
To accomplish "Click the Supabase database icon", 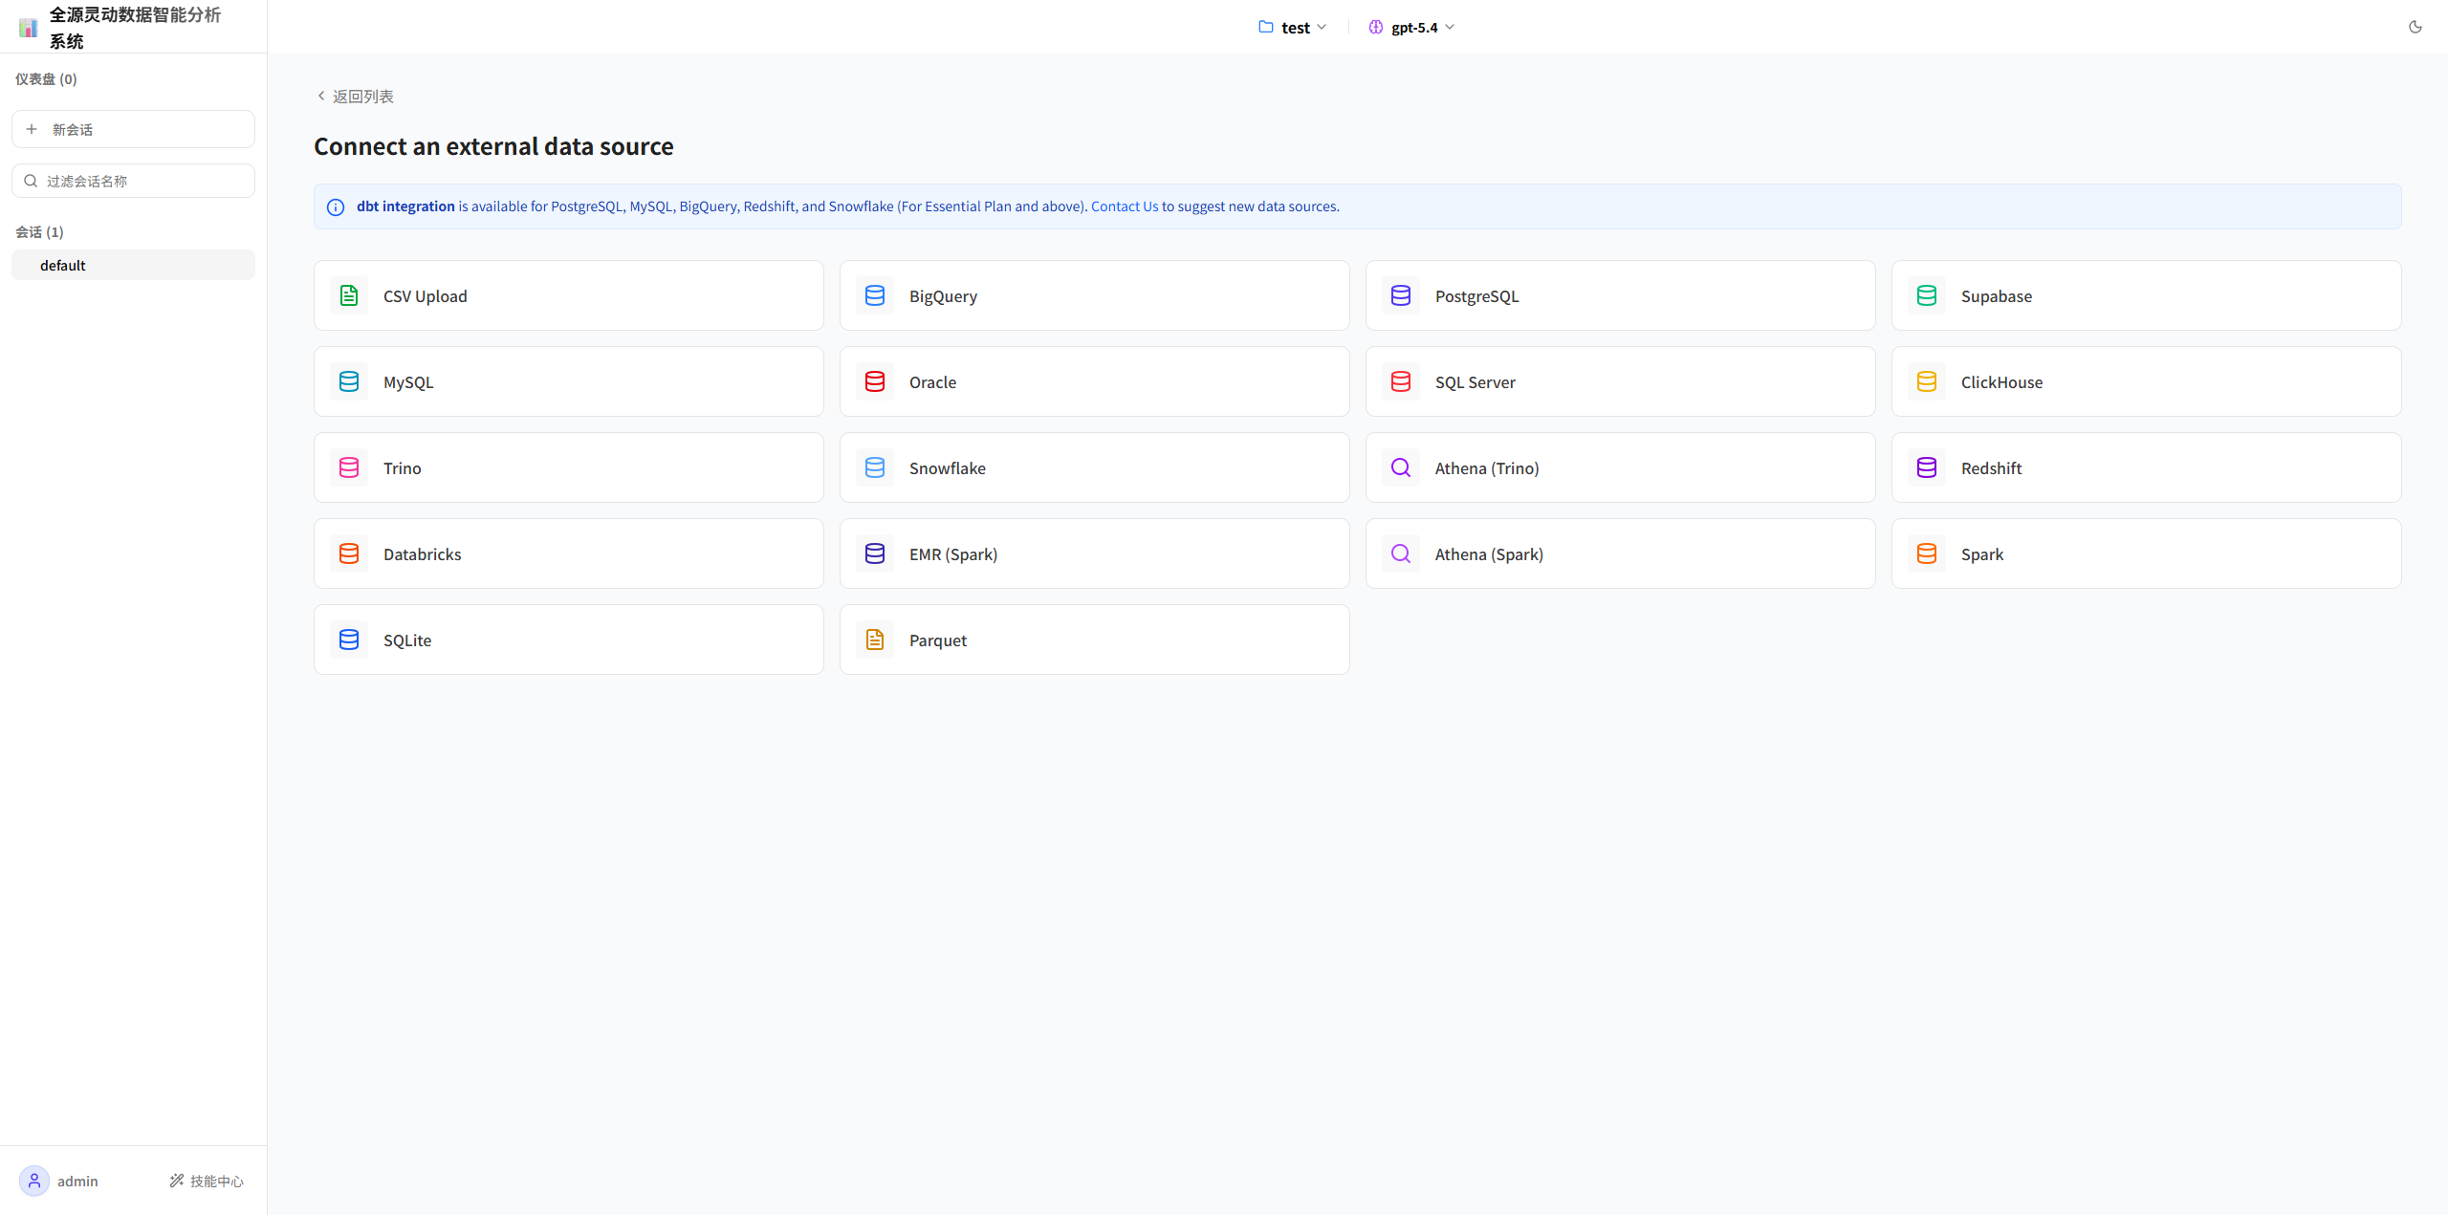I will tap(1927, 295).
